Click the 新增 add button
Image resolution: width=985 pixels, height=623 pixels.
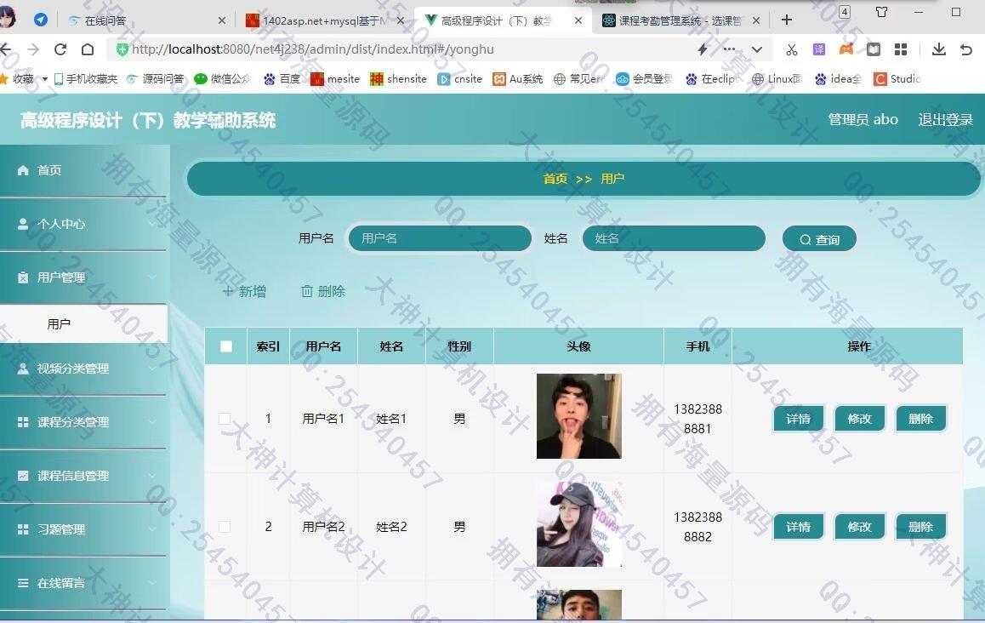[x=244, y=292]
